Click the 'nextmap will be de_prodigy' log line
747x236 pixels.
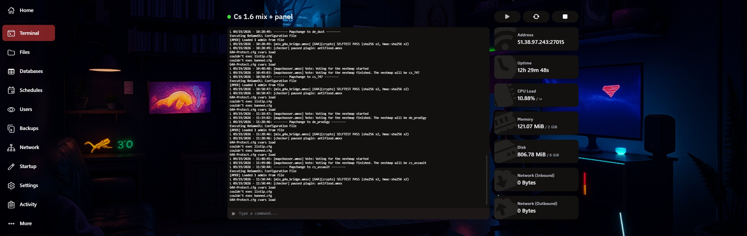point(328,118)
